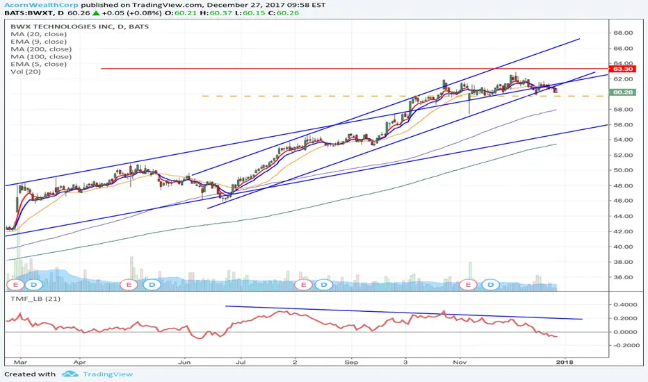
Task: Click the TradingView cloud logo icon
Action: [70, 374]
